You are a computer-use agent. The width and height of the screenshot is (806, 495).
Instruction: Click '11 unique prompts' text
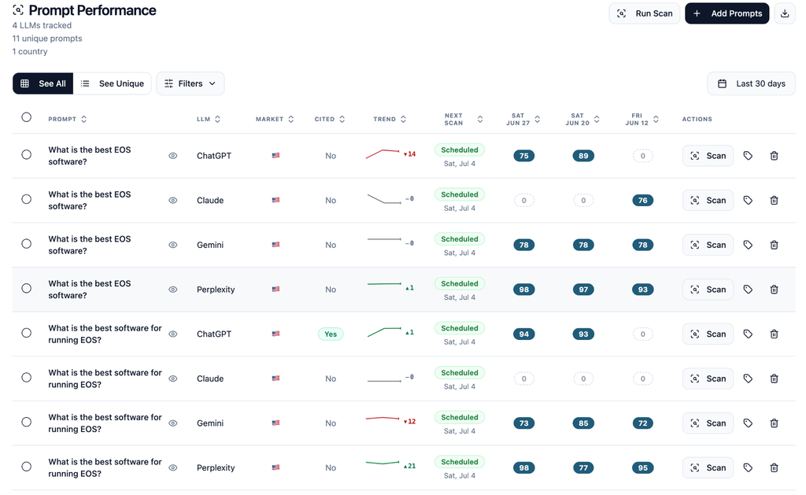[46, 39]
